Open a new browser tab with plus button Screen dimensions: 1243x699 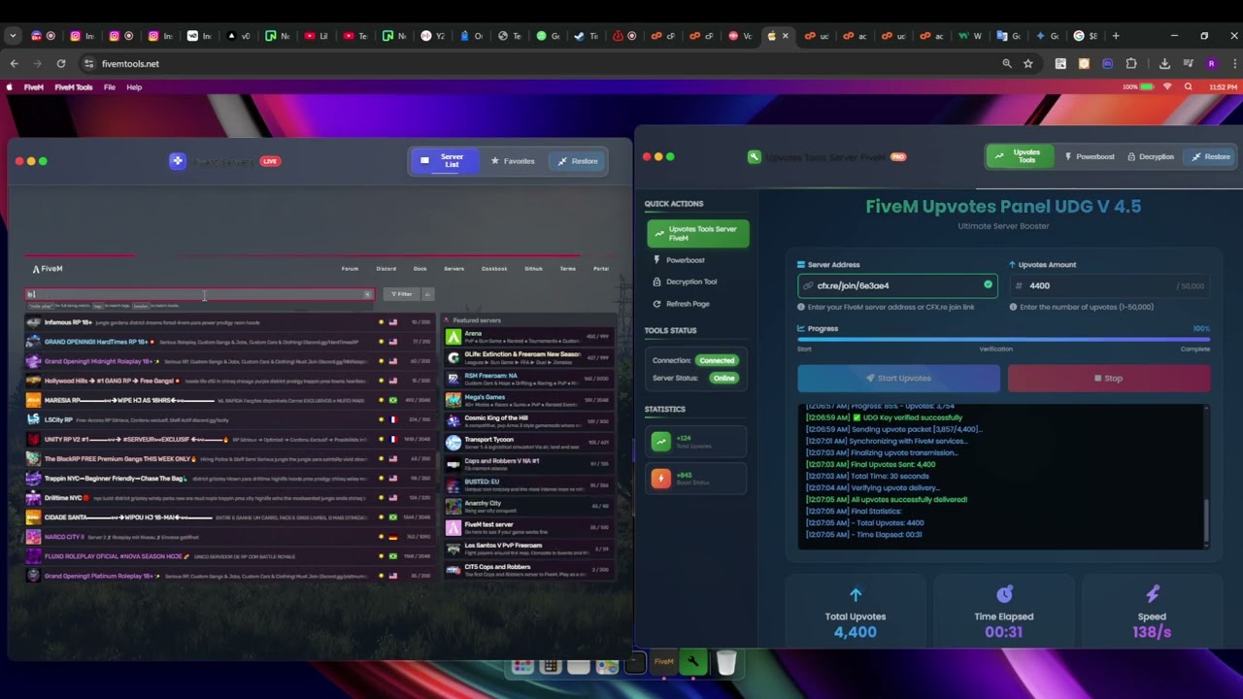1116,36
